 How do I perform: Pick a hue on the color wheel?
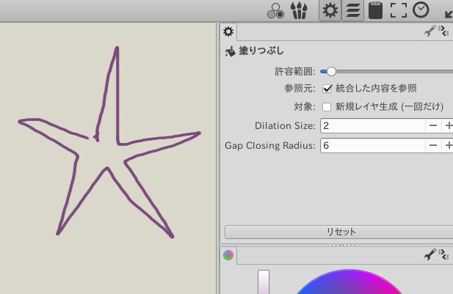click(349, 282)
